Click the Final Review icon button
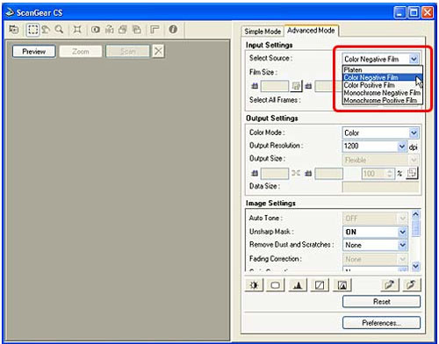The width and height of the screenshot is (439, 344). pyautogui.click(x=342, y=285)
